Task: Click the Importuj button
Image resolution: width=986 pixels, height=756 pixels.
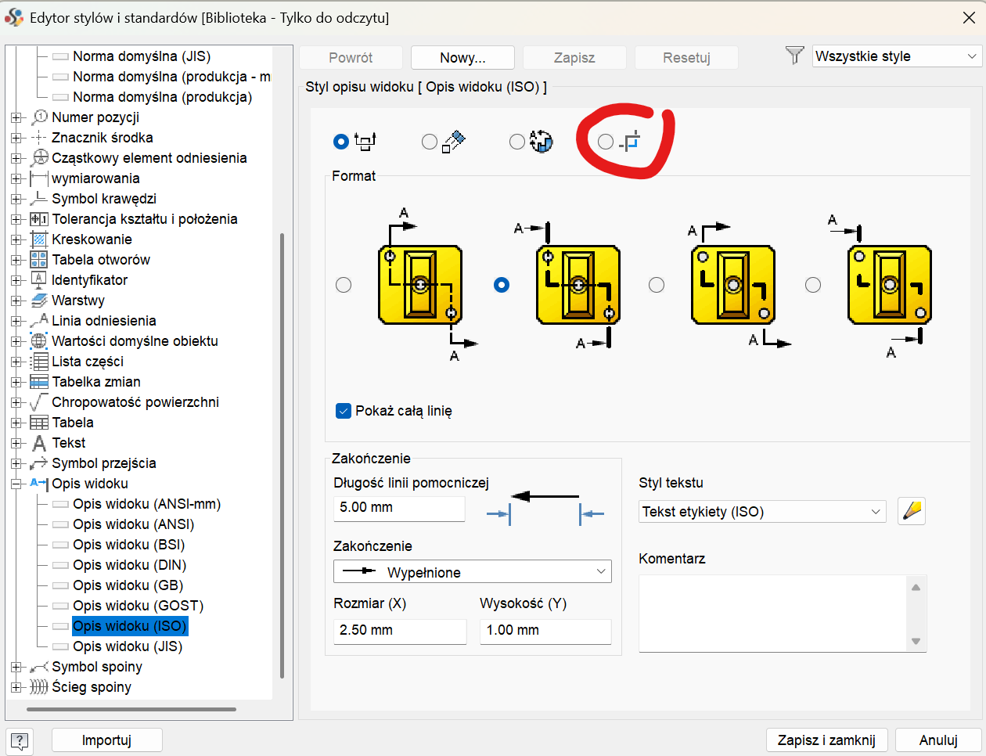Action: coord(107,740)
